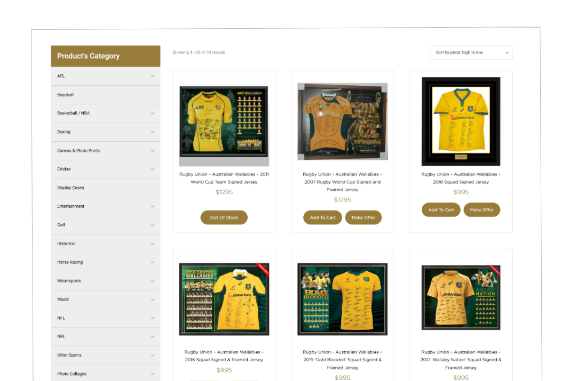Expand the Motorsports category chevron
This screenshot has height=381, width=577.
point(152,281)
